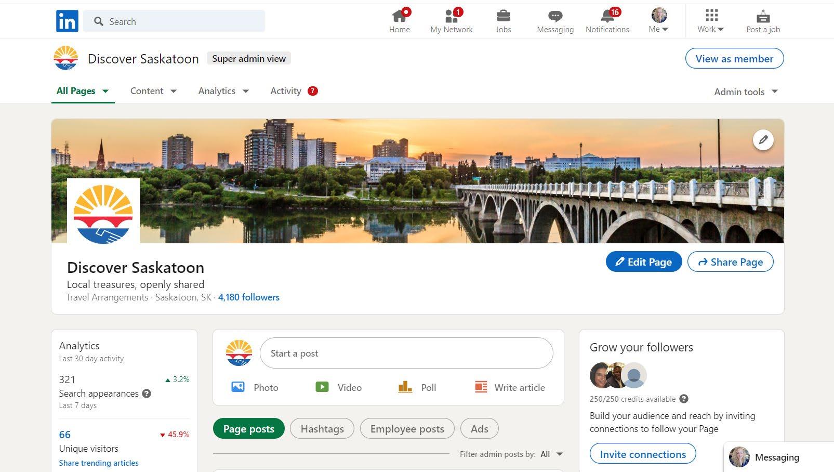Click the Search input field

coord(174,21)
